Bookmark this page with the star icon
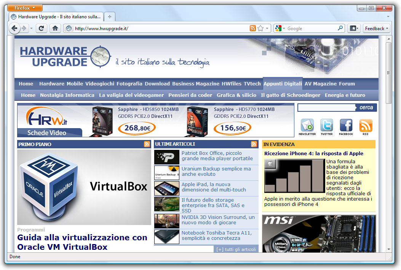401x270 pixels. [x=260, y=28]
